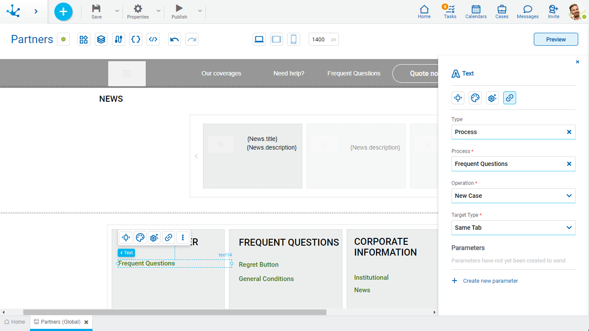The height and width of the screenshot is (331, 589).
Task: Click News under Corporate Information
Action: [362, 290]
